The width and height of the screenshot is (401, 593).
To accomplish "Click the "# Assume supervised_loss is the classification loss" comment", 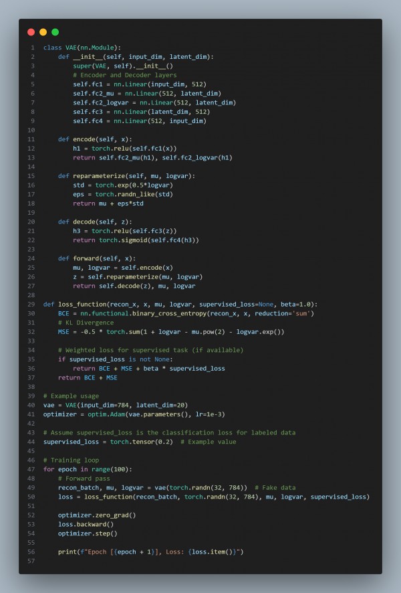I will tap(169, 432).
